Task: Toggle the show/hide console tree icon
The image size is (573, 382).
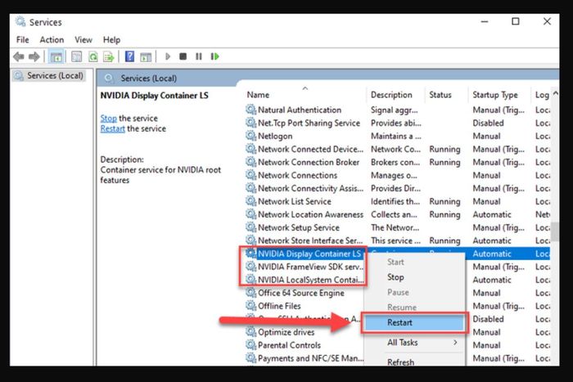Action: coord(56,56)
